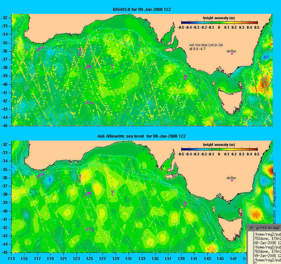The image size is (281, 264).
Task: Click longitude label 139 on the bottom axis
Action: [181, 258]
